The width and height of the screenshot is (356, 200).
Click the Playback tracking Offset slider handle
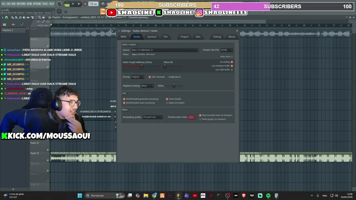click(x=174, y=86)
